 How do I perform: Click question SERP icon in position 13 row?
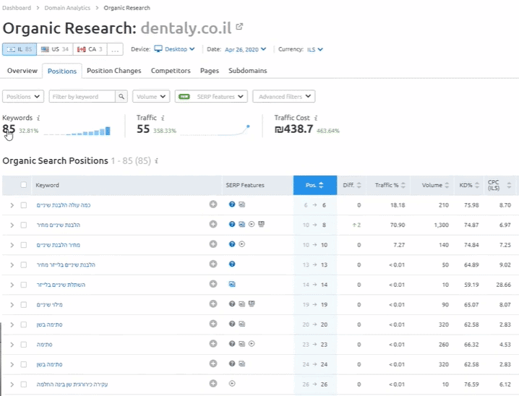pos(232,264)
